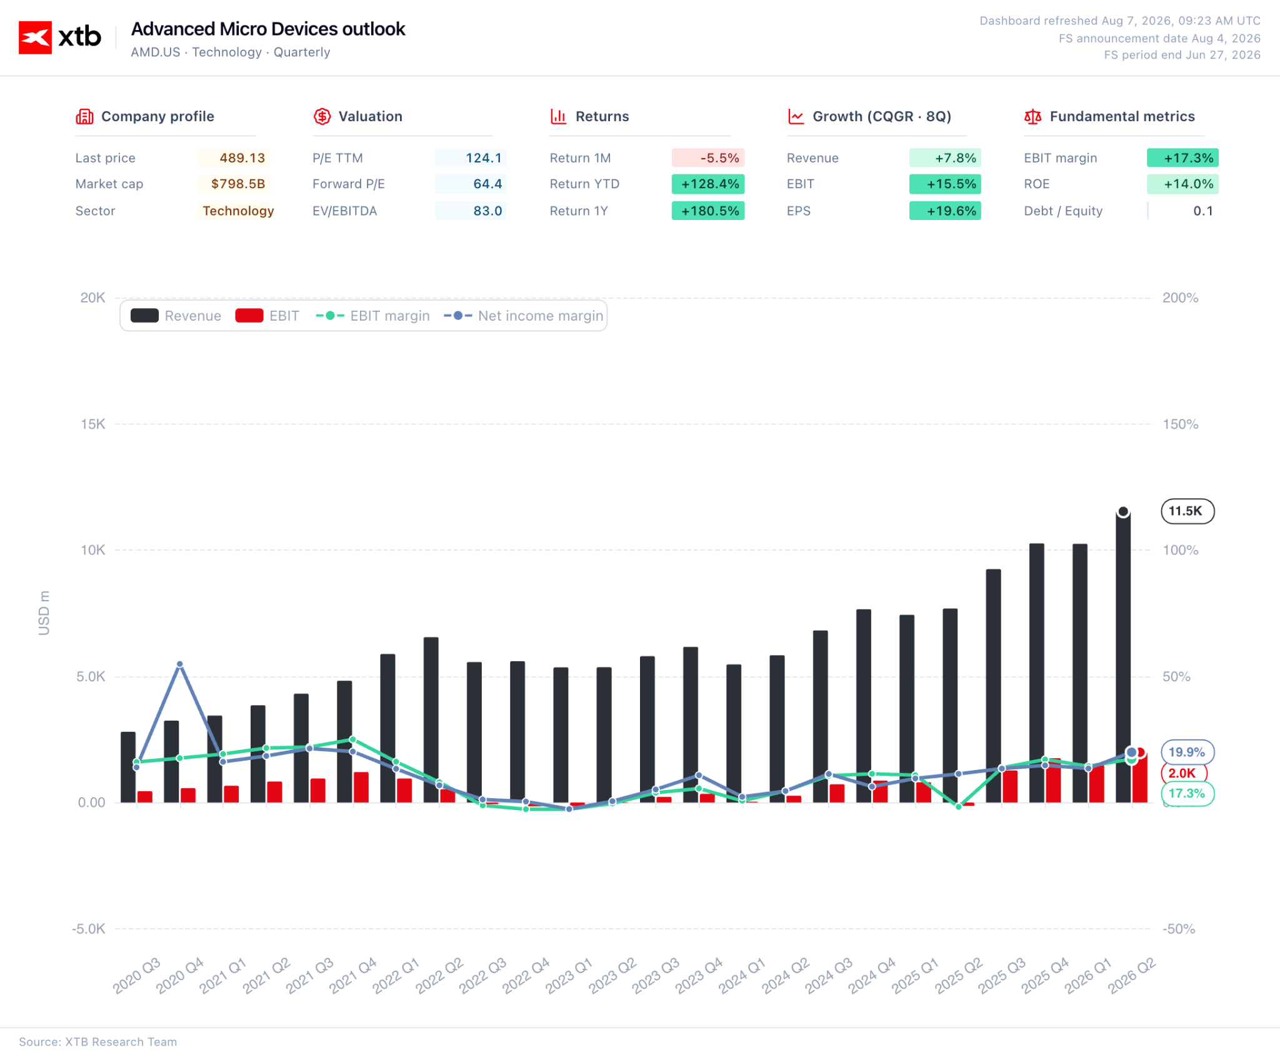Screen dimensions: 1280x1055
Task: Toggle Revenue series in chart legend
Action: tap(176, 316)
